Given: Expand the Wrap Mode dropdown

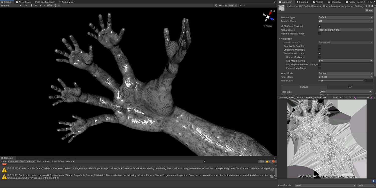Looking at the screenshot, I should click(345, 73).
